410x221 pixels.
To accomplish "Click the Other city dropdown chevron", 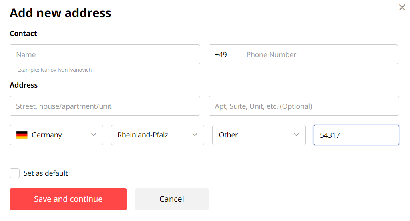I will (x=296, y=135).
